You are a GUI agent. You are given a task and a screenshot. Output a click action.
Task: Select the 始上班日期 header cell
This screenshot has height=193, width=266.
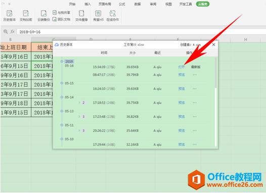coord(16,47)
